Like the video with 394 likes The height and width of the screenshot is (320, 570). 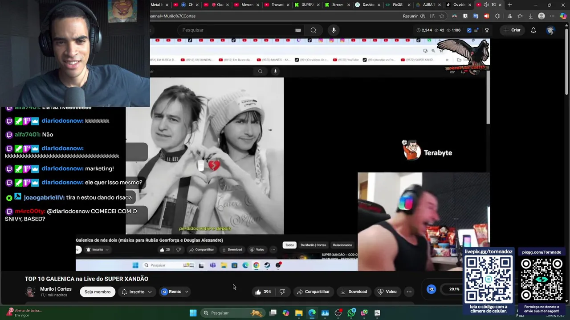(x=263, y=292)
